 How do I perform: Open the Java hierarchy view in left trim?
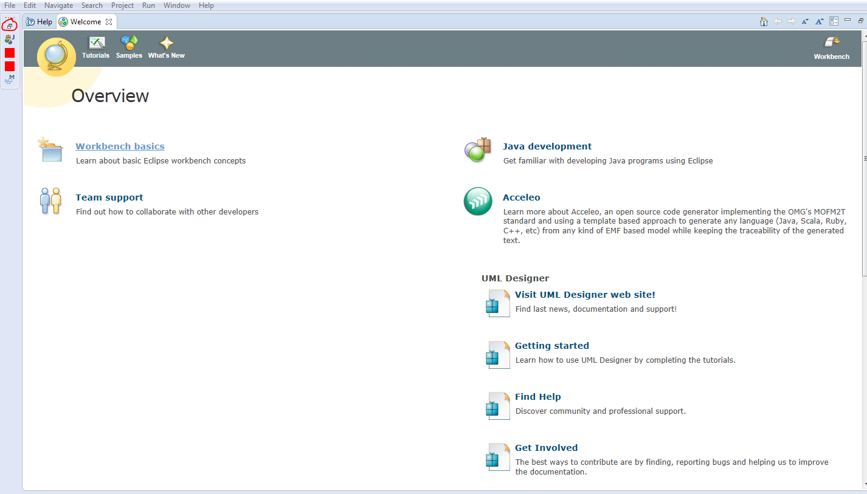pyautogui.click(x=10, y=39)
